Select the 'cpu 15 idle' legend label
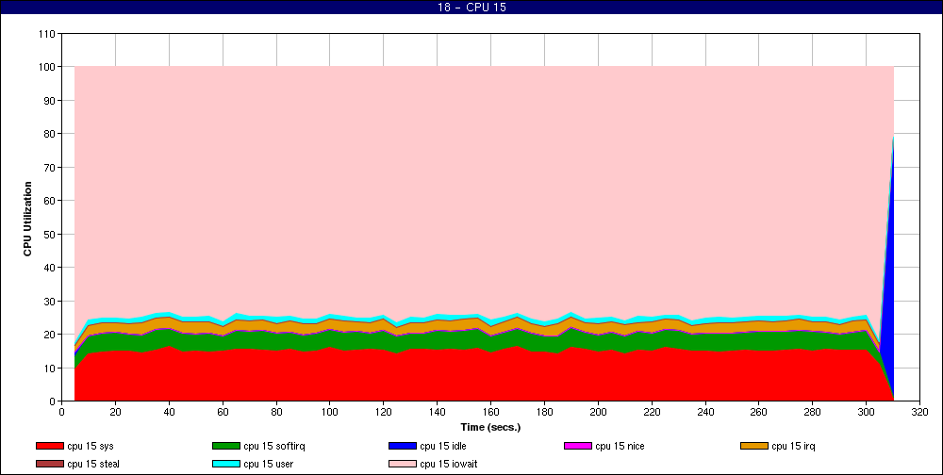This screenshot has width=943, height=475. click(x=442, y=446)
